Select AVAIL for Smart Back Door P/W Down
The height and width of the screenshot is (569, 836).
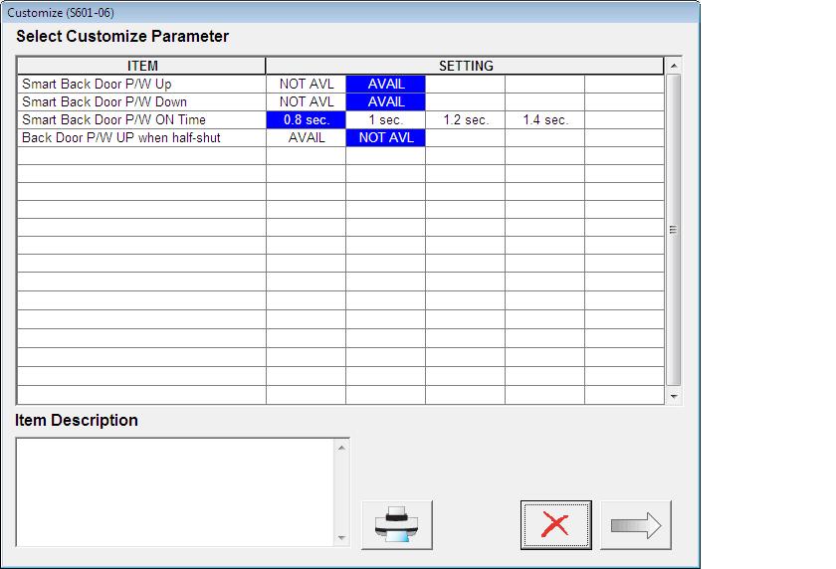[x=385, y=102]
